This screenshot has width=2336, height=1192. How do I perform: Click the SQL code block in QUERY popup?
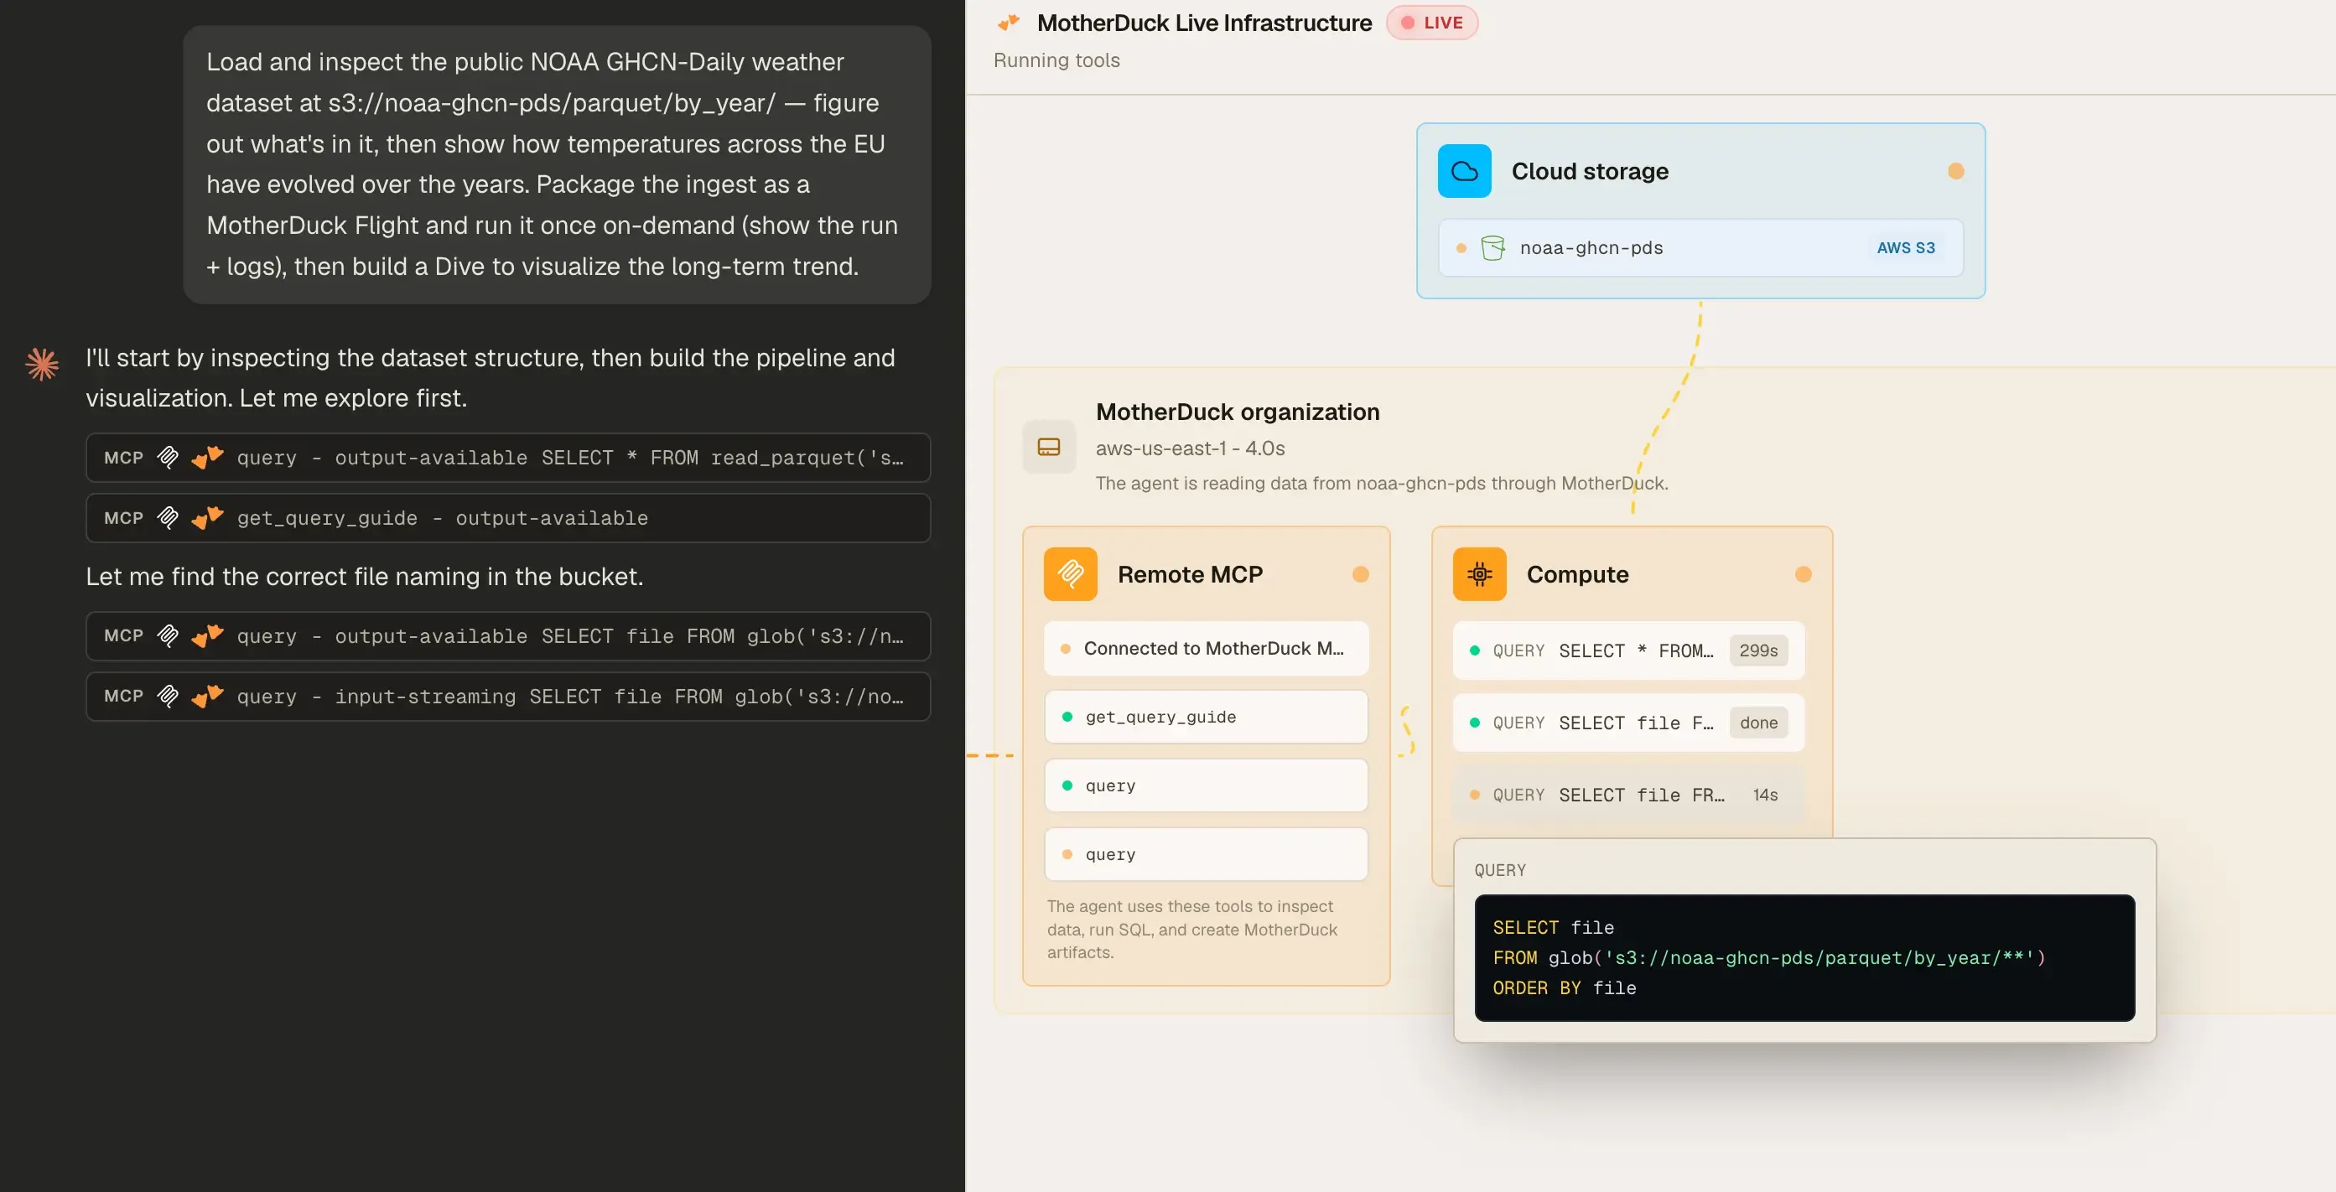(x=1804, y=957)
